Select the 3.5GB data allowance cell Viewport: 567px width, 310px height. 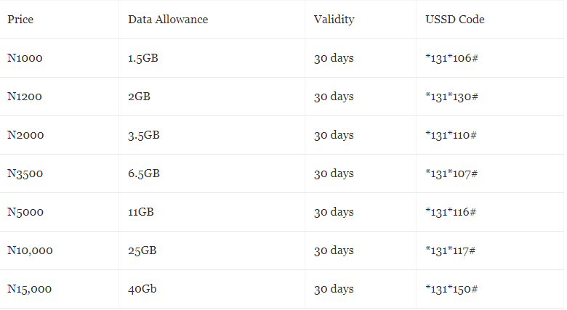(144, 135)
